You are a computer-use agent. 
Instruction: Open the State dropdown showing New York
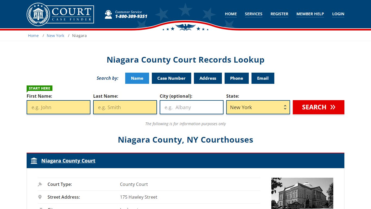coord(258,107)
